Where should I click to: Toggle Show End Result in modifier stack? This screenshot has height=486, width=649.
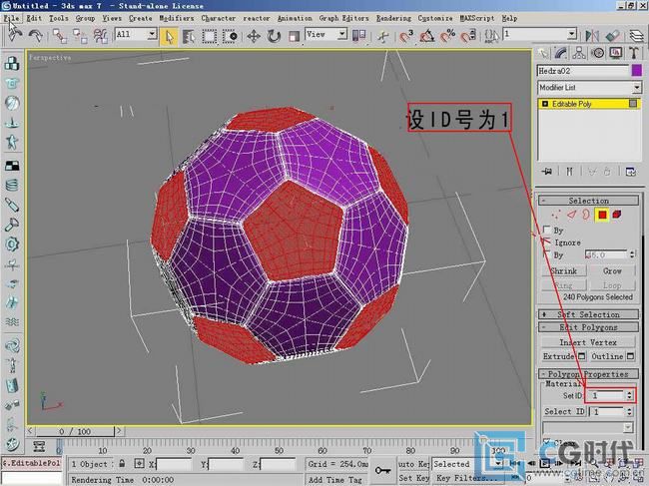[569, 172]
